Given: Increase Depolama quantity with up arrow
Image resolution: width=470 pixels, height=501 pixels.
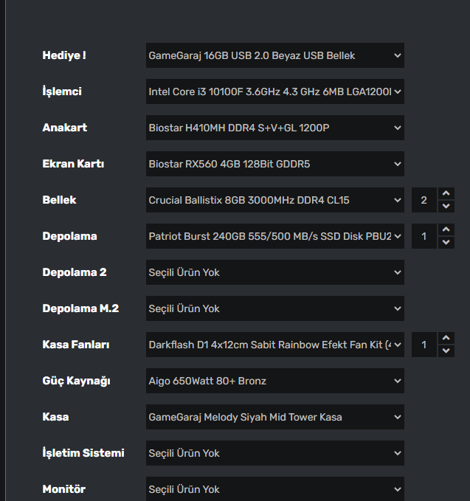Looking at the screenshot, I should (446, 230).
